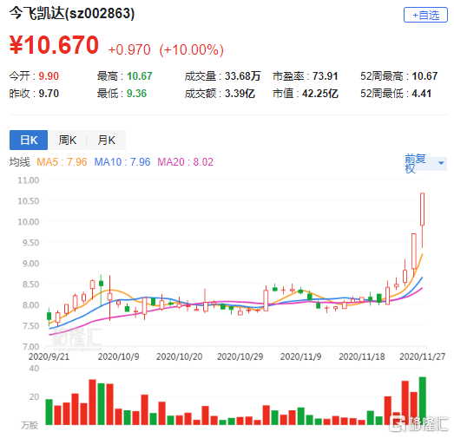Switch to 日K daily chart tab
This screenshot has height=438, width=454.
[x=29, y=140]
